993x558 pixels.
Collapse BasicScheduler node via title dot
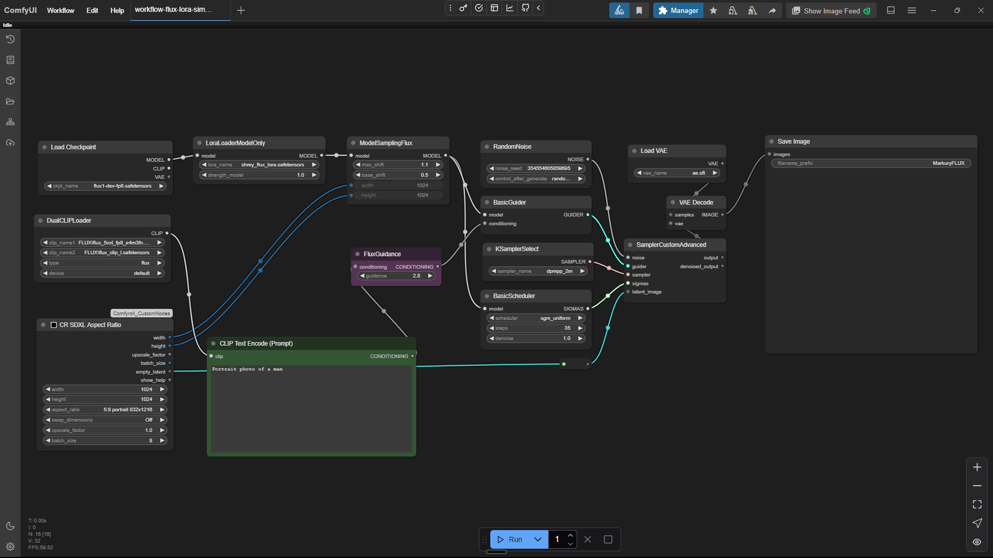487,296
